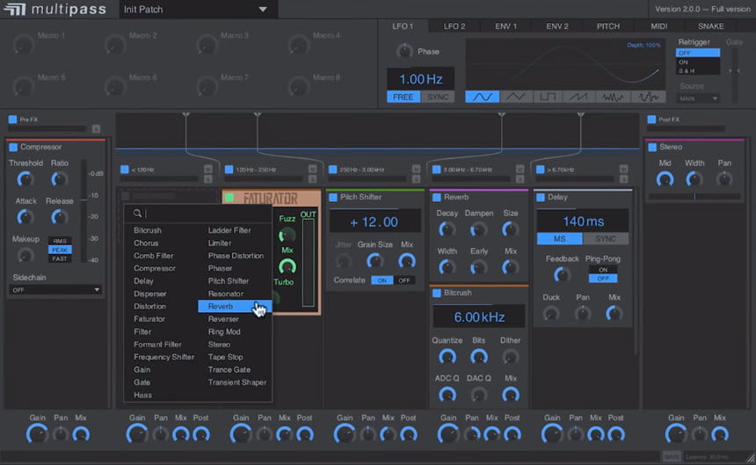Click the Bitcrush ADC Q knob
The width and height of the screenshot is (756, 465).
(447, 395)
